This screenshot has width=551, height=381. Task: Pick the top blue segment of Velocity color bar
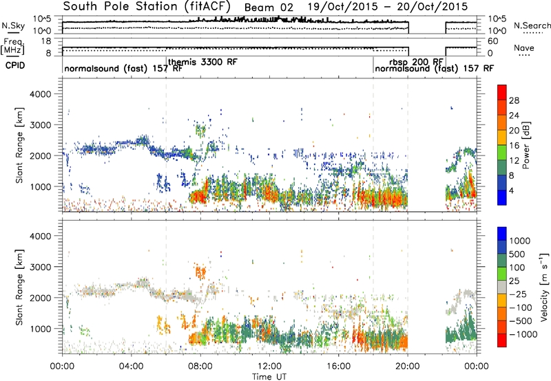coord(501,234)
